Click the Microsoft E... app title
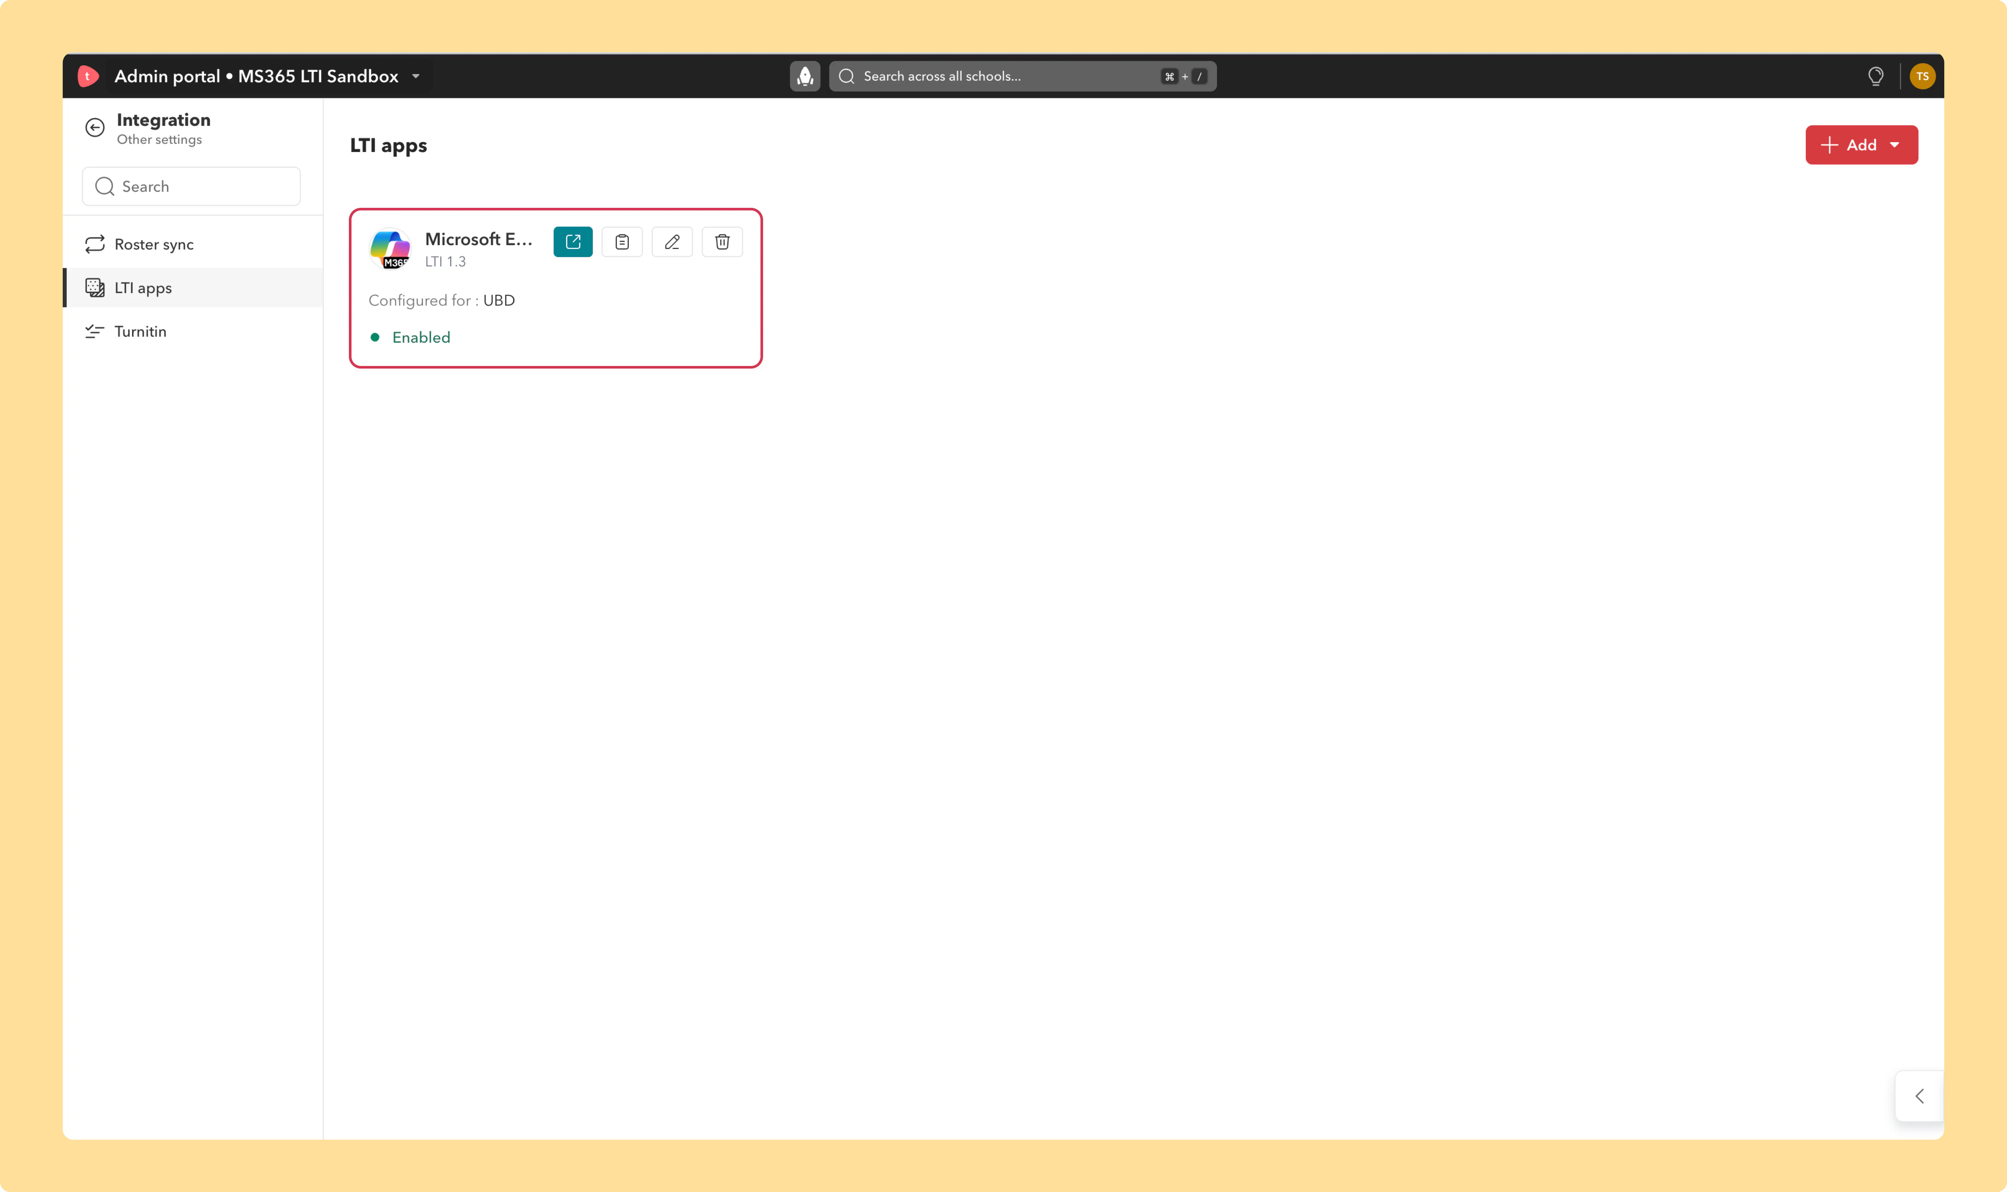 click(479, 240)
